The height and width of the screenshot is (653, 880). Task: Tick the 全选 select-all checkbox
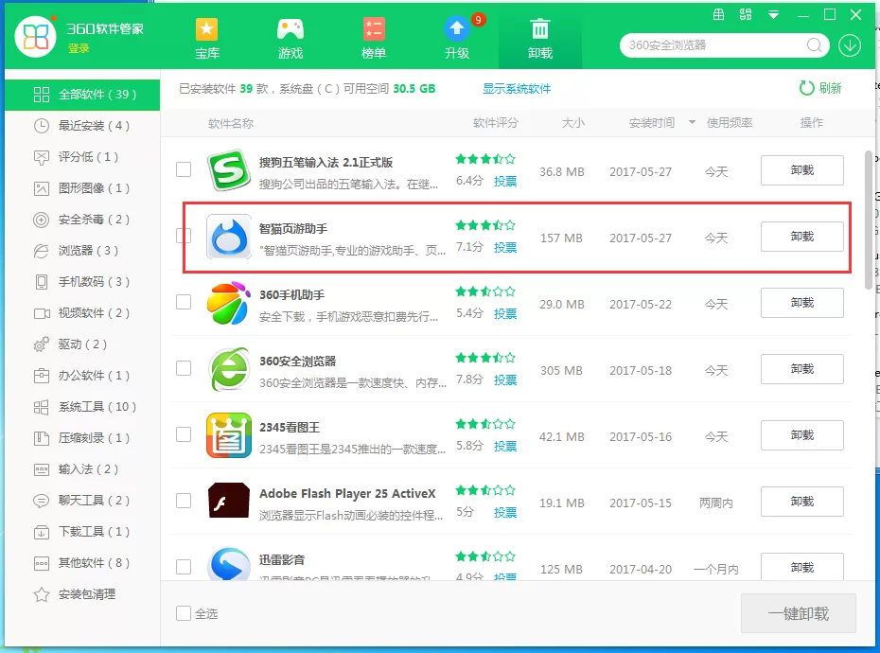tap(184, 613)
